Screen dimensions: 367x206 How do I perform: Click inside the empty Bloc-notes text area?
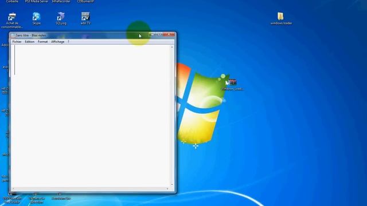tap(91, 116)
